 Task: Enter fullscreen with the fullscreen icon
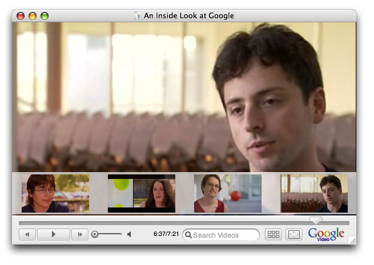[293, 234]
